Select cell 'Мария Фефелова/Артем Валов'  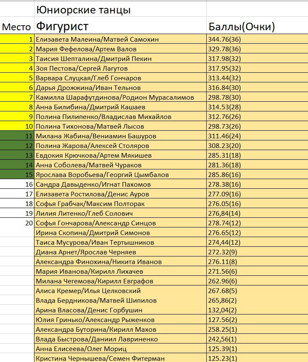(120, 49)
